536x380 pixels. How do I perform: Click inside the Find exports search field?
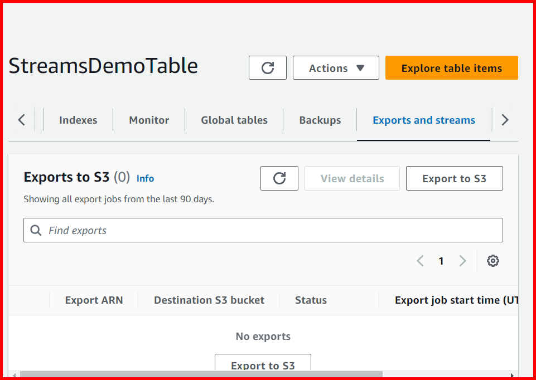(167, 230)
